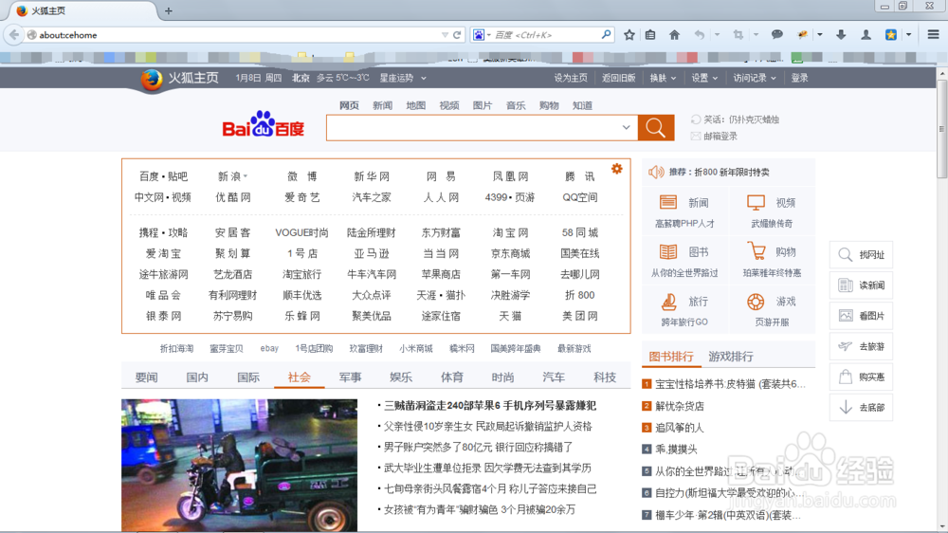
Task: Click the 读新闻 sidebar button
Action: click(x=861, y=285)
